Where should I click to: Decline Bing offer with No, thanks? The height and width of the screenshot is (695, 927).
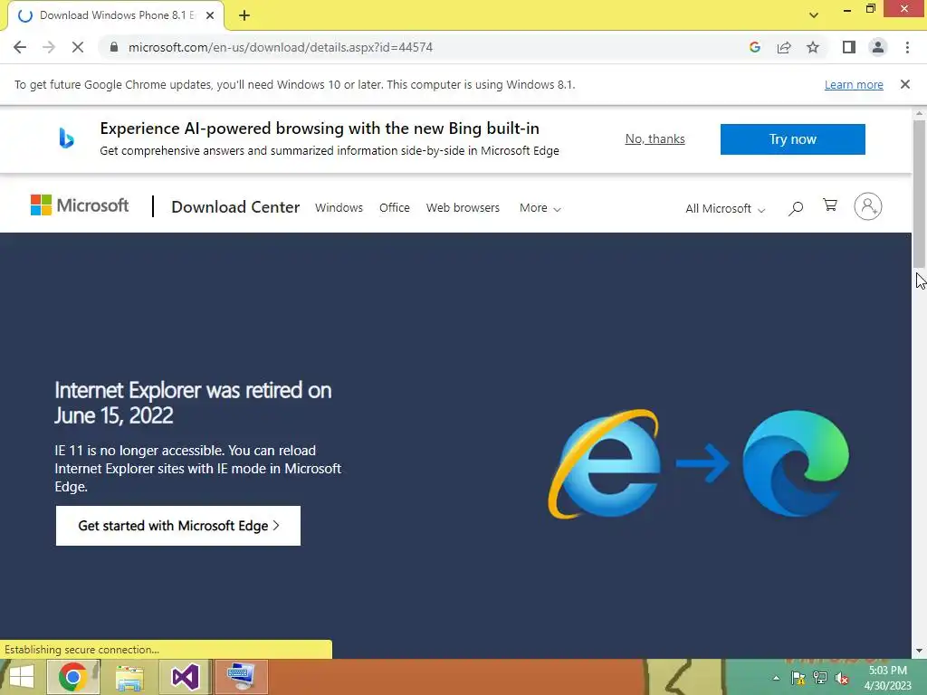pyautogui.click(x=655, y=138)
